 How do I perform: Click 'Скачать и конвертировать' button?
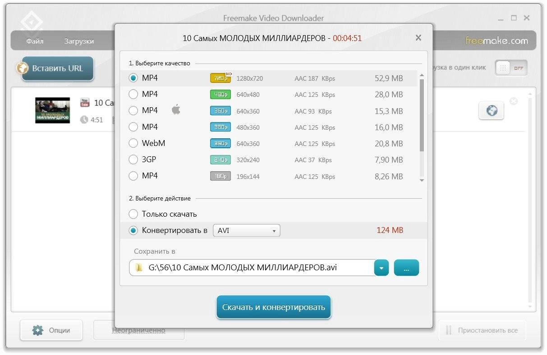point(274,307)
